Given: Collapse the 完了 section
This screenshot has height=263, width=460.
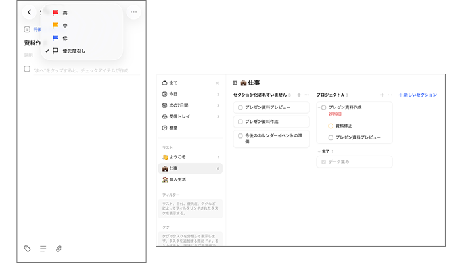Looking at the screenshot, I should tap(319, 151).
